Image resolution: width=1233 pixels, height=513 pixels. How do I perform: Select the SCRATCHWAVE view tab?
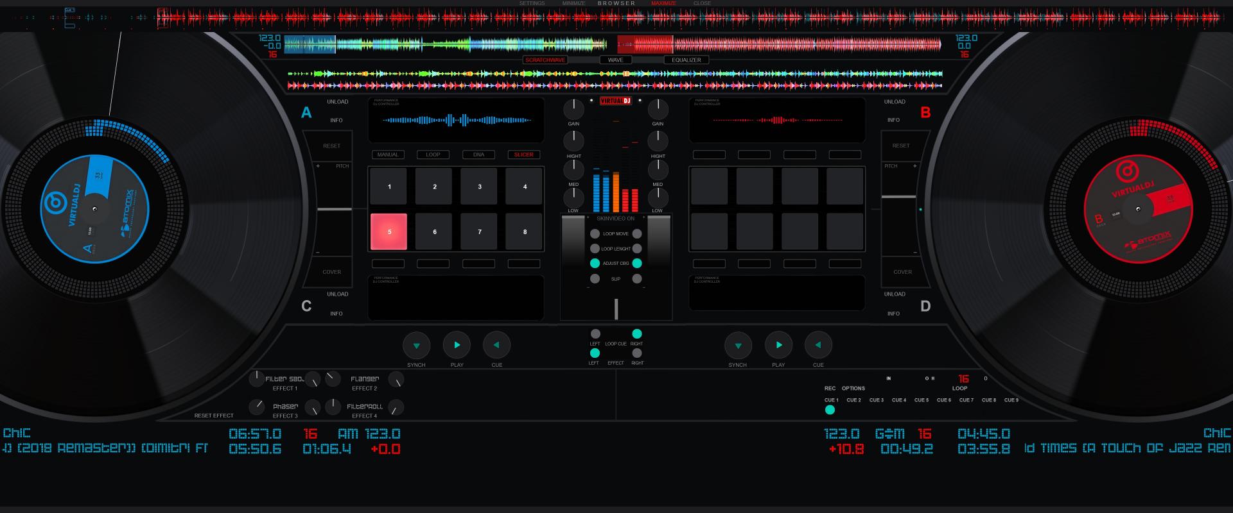546,60
